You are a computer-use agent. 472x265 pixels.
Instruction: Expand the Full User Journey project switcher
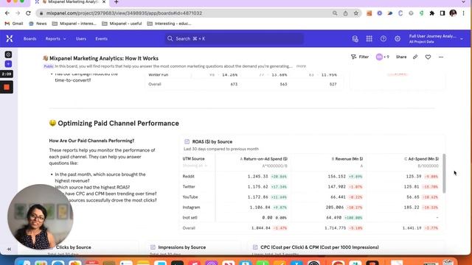[x=436, y=39]
